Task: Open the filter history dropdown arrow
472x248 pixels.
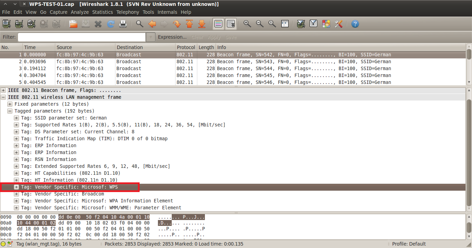Action: (150, 37)
